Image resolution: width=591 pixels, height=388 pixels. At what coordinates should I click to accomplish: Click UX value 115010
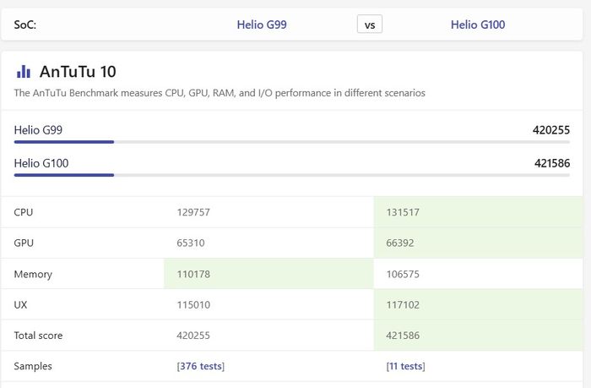tap(193, 304)
